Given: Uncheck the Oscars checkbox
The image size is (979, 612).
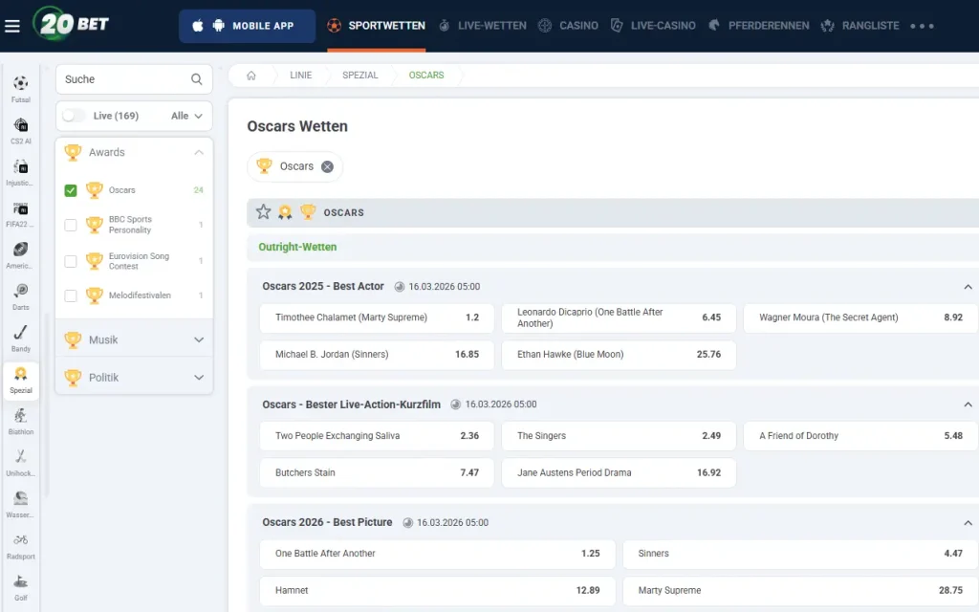Looking at the screenshot, I should click(71, 190).
